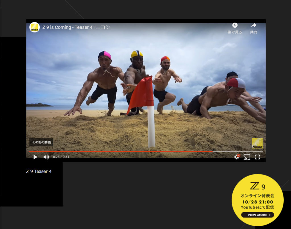
Task: Seek to the unplayed gray end of timeline
Action: click(x=239, y=152)
